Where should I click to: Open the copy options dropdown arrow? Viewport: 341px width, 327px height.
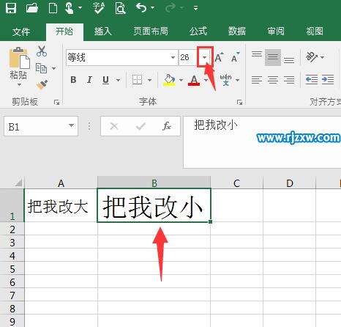(x=53, y=68)
